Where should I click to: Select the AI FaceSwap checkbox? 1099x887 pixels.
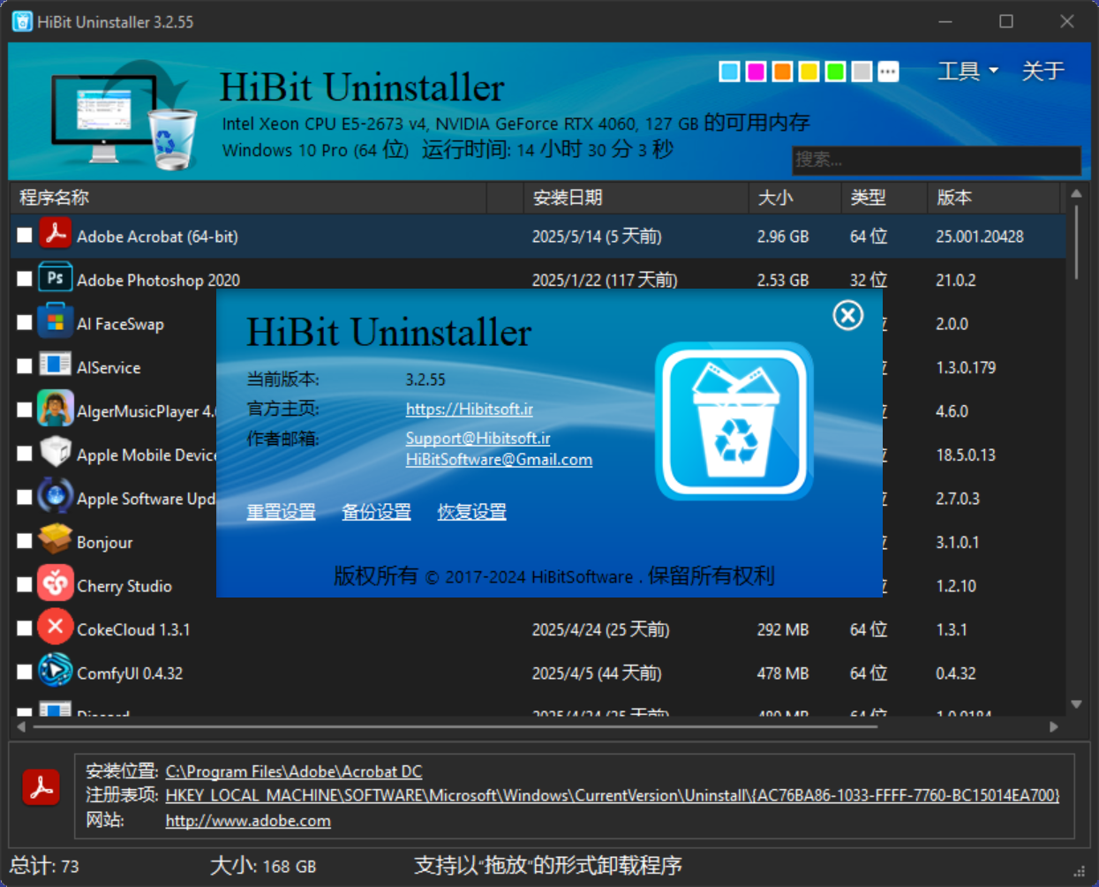pyautogui.click(x=25, y=323)
